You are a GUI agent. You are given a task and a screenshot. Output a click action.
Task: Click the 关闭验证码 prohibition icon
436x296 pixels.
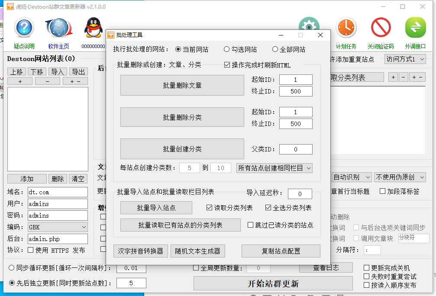[x=381, y=28]
